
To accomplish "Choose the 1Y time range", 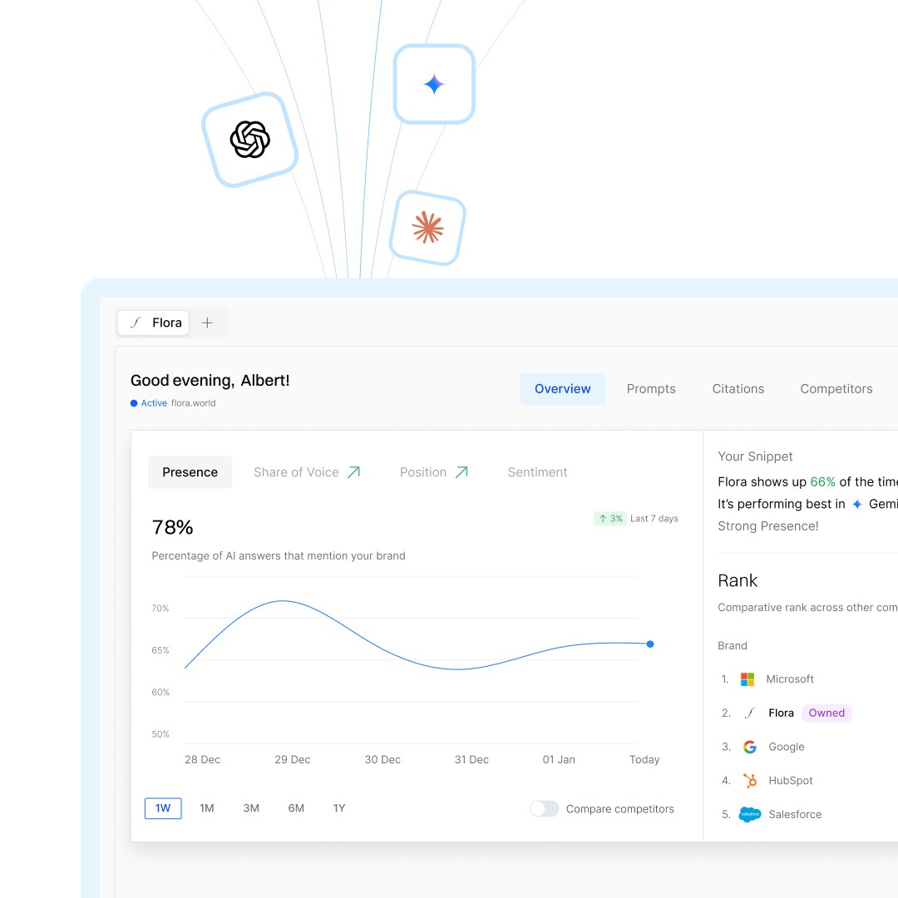I will [x=339, y=808].
